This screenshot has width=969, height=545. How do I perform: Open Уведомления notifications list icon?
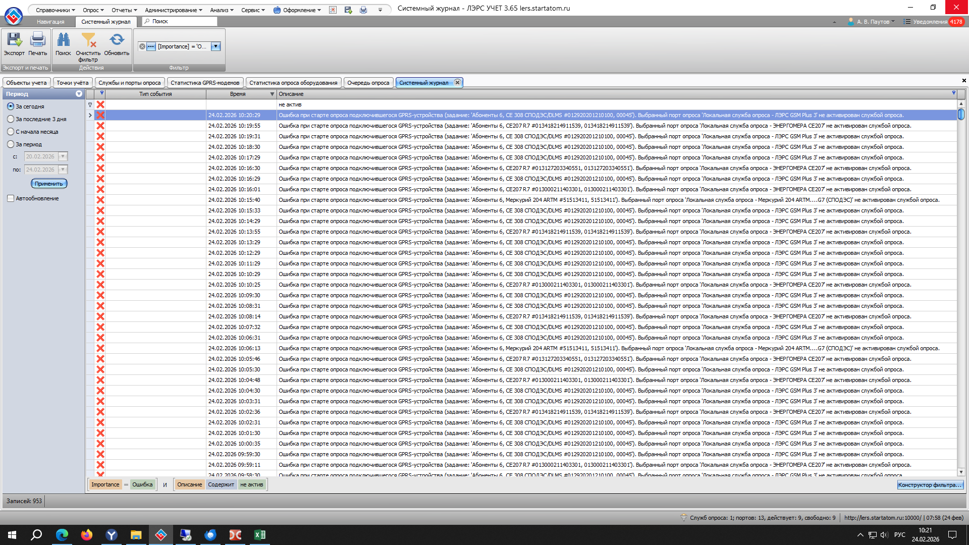pyautogui.click(x=907, y=22)
